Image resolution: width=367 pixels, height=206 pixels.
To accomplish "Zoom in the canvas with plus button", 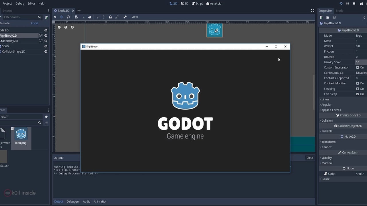I will click(x=72, y=27).
